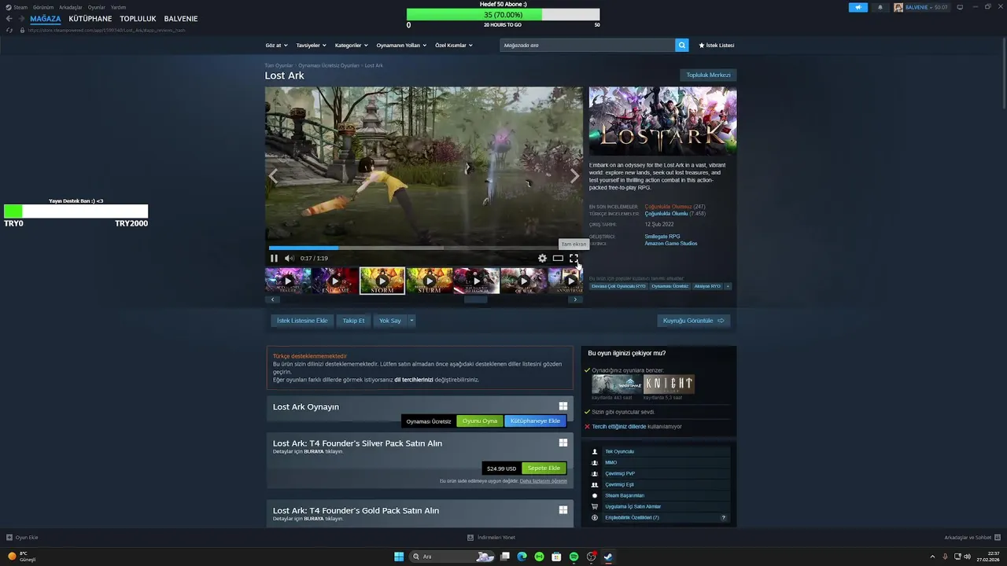Expand the Kategoriler menu
The width and height of the screenshot is (1007, 566).
[x=352, y=45]
